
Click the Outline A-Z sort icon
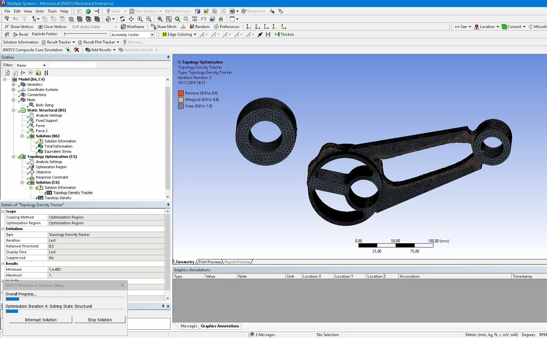[x=46, y=73]
